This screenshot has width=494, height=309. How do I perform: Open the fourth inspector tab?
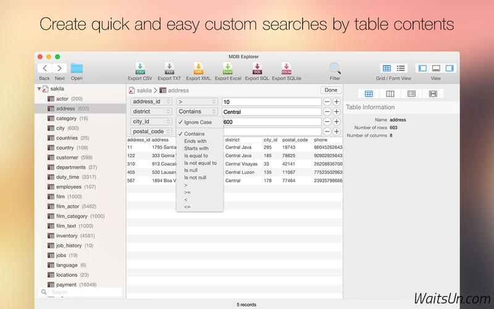[433, 94]
